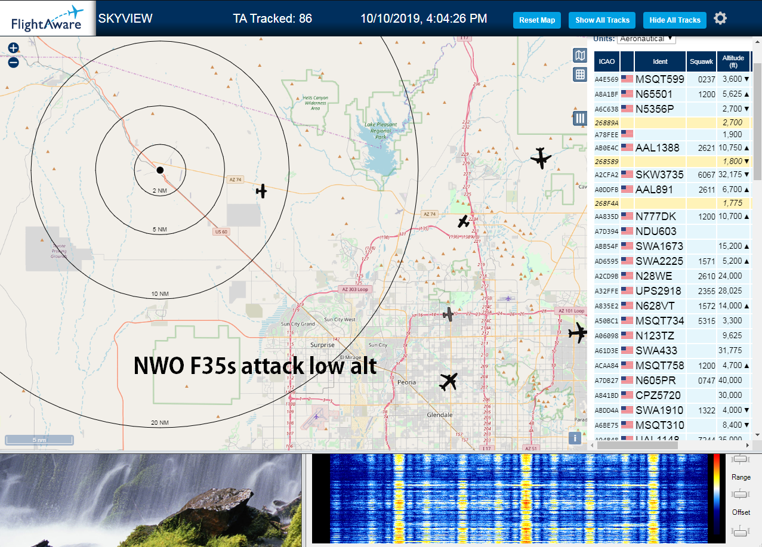Sort the table by Altitude column
762x547 pixels.
click(x=733, y=61)
